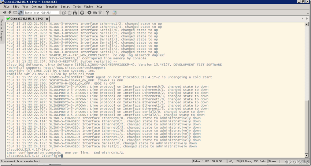Open the File menu
Viewport: 311px width, 166px height.
[x=6, y=7]
